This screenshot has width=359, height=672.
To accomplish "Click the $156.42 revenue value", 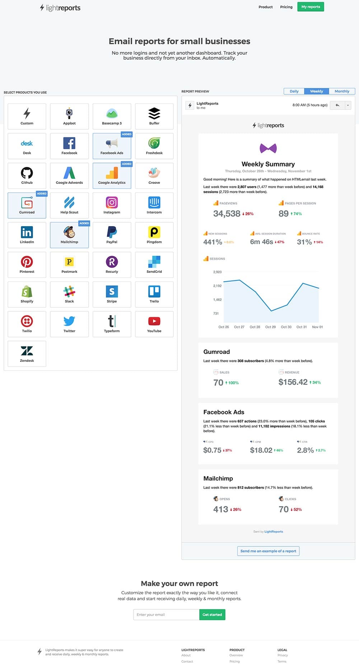I will point(293,382).
